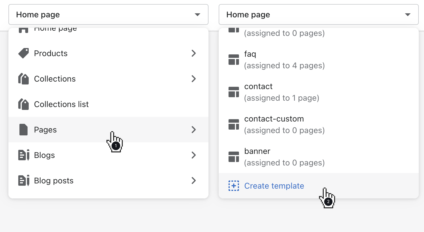This screenshot has height=232, width=424.
Task: Click the Create template plus icon
Action: (x=234, y=186)
